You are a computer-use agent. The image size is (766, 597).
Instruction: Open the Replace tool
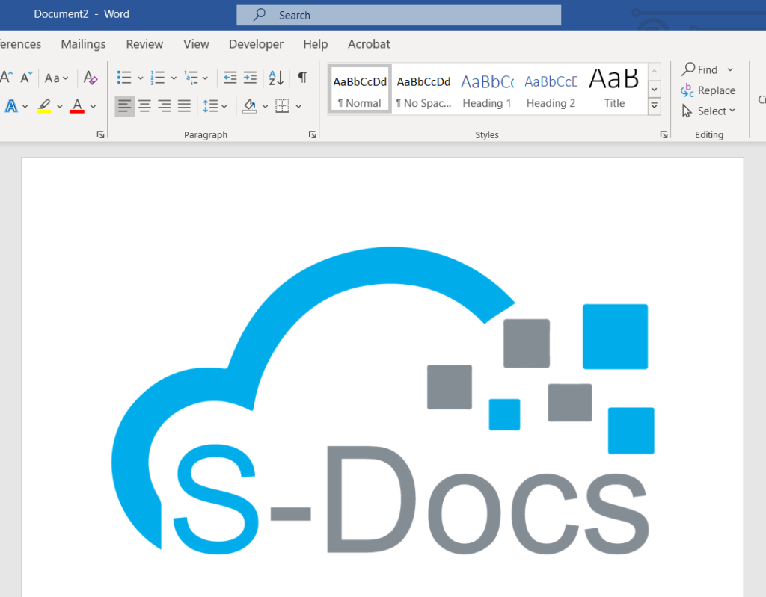coord(708,90)
